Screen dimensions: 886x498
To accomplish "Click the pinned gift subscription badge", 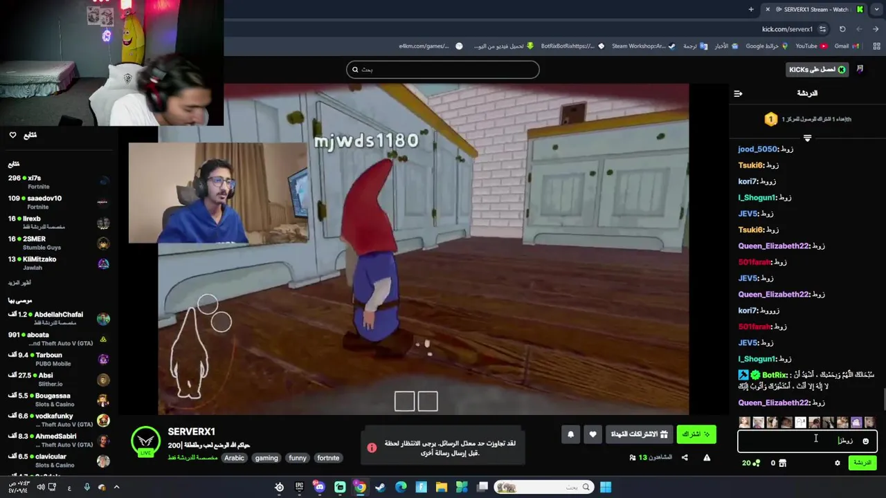I will (x=771, y=119).
